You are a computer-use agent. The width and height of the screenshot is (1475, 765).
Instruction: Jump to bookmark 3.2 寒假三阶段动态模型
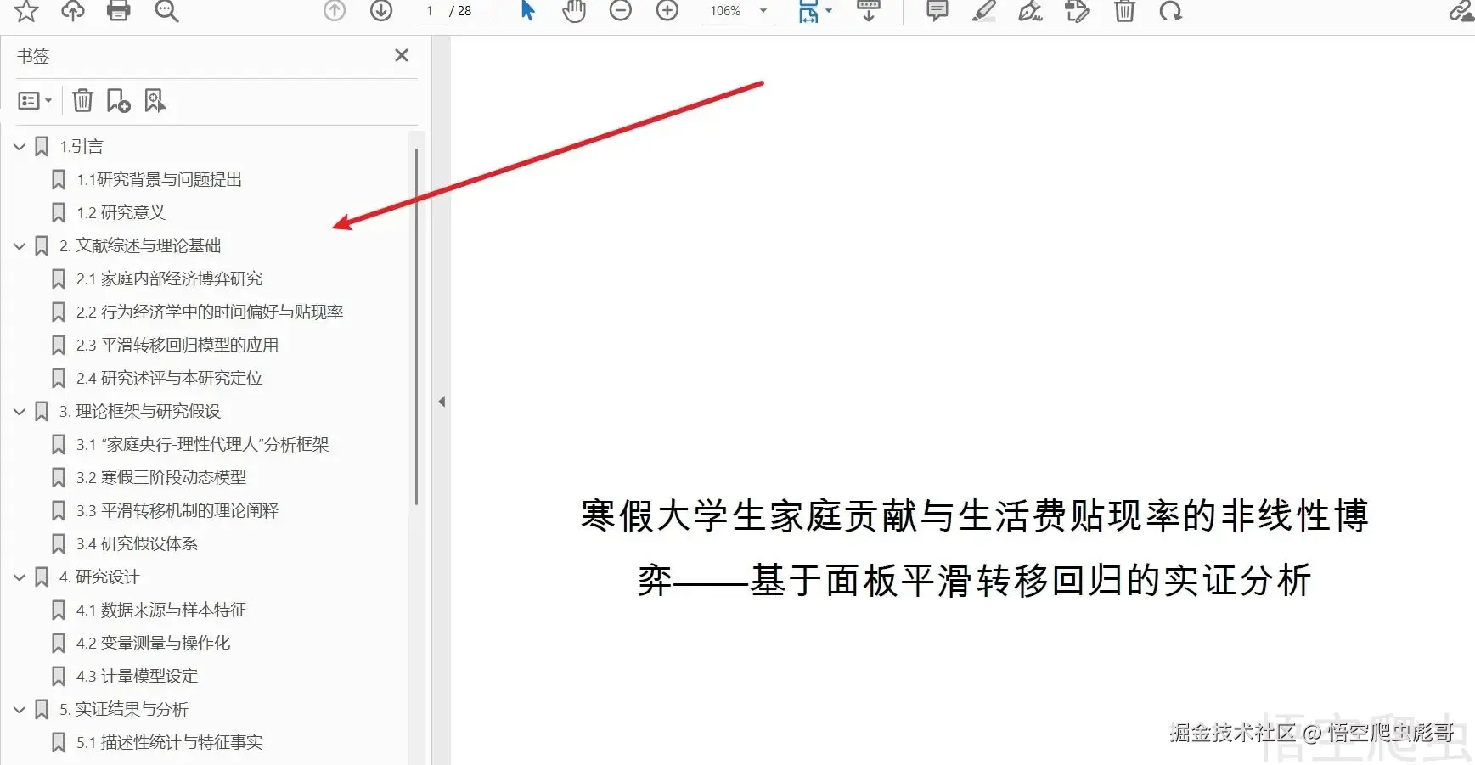pyautogui.click(x=161, y=478)
